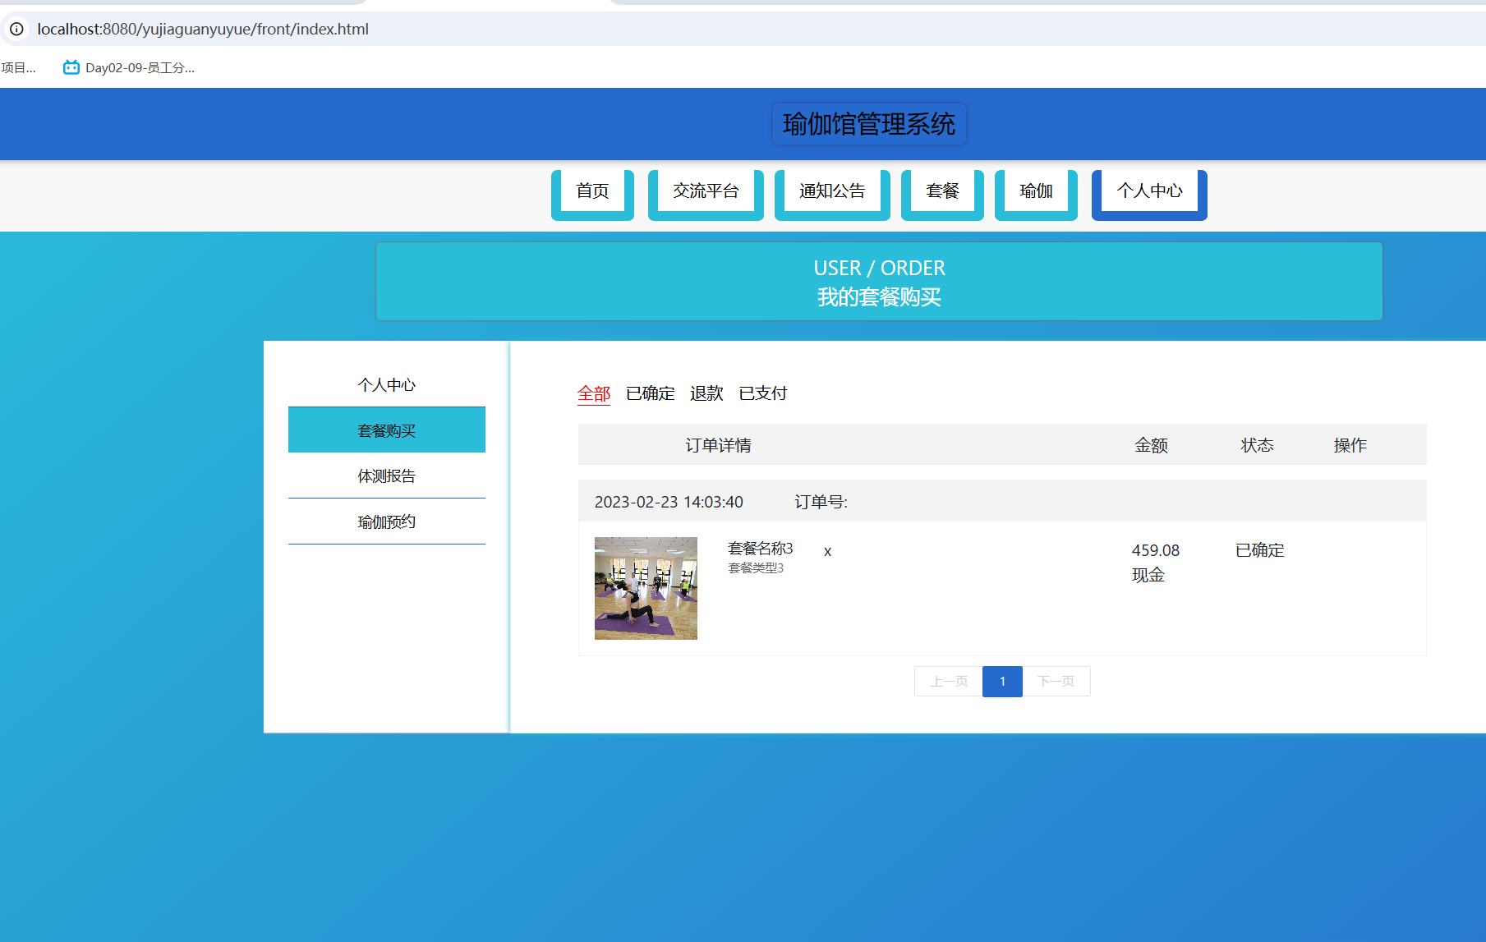
Task: Go to next page 下一页
Action: tap(1056, 682)
